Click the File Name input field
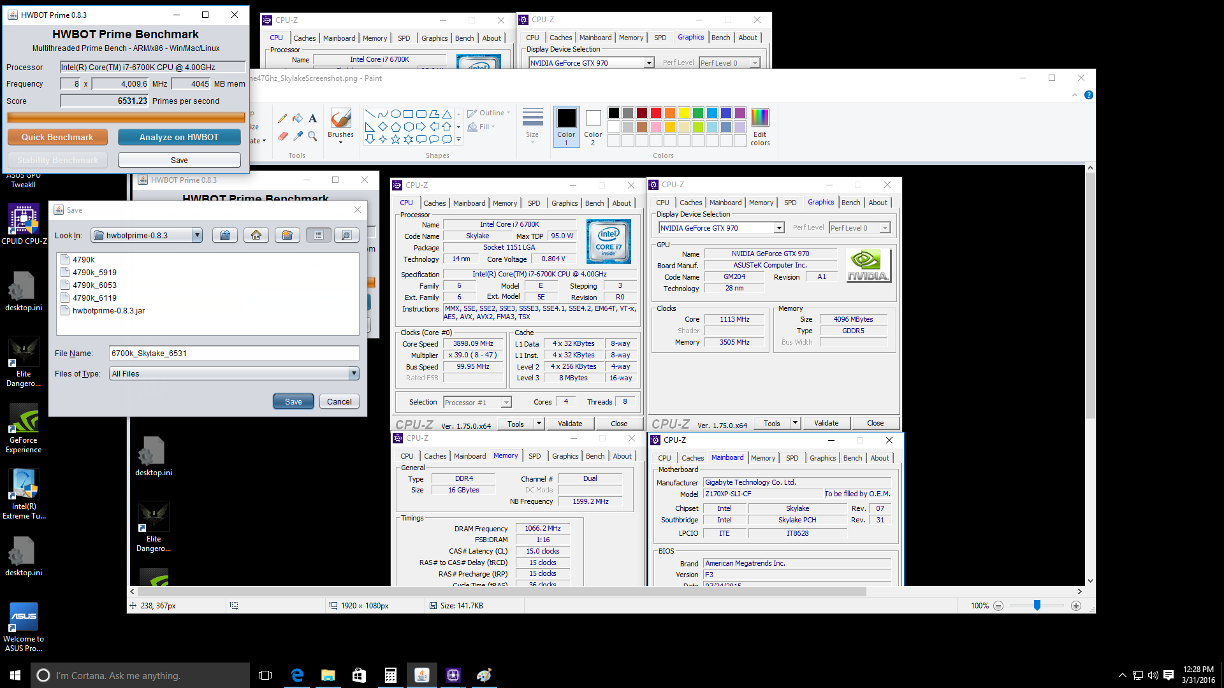 (x=234, y=353)
